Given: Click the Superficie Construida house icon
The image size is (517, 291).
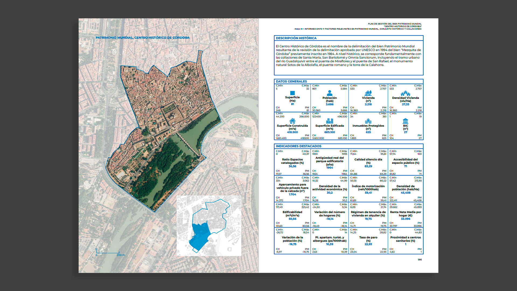Looking at the screenshot, I should [x=292, y=121].
